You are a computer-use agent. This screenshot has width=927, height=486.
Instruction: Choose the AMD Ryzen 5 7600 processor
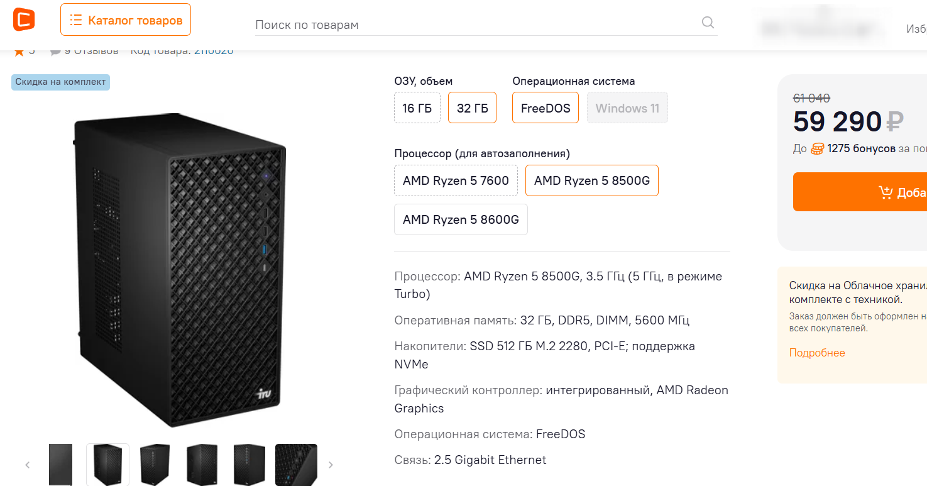coord(456,181)
